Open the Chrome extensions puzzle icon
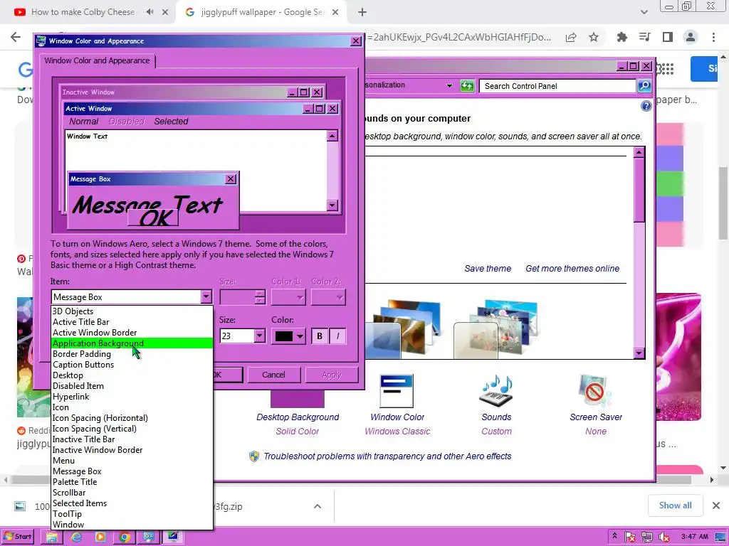 [622, 37]
